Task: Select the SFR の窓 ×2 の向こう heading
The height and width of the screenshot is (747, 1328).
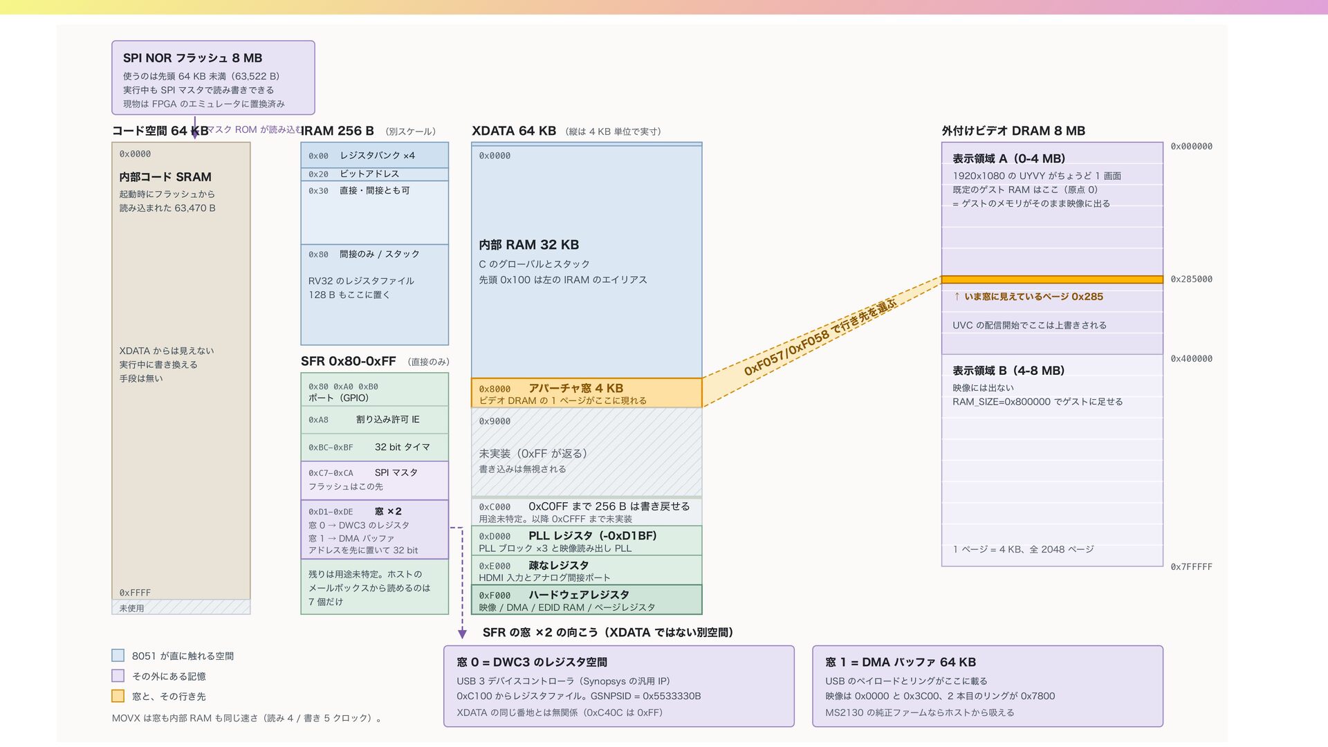Action: tap(608, 632)
